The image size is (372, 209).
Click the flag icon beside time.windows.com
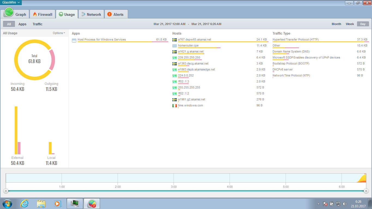tap(175, 106)
